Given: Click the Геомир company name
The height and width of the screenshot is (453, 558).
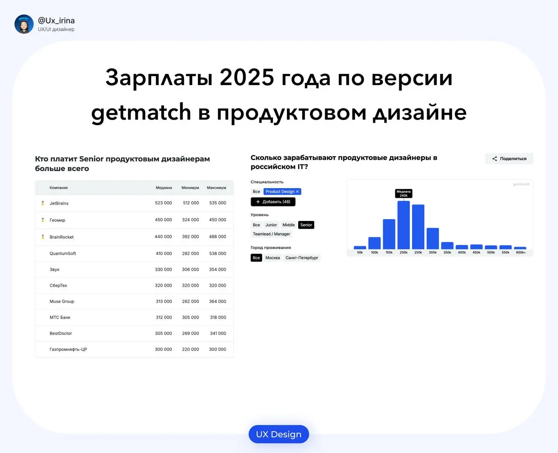Looking at the screenshot, I should tap(57, 220).
